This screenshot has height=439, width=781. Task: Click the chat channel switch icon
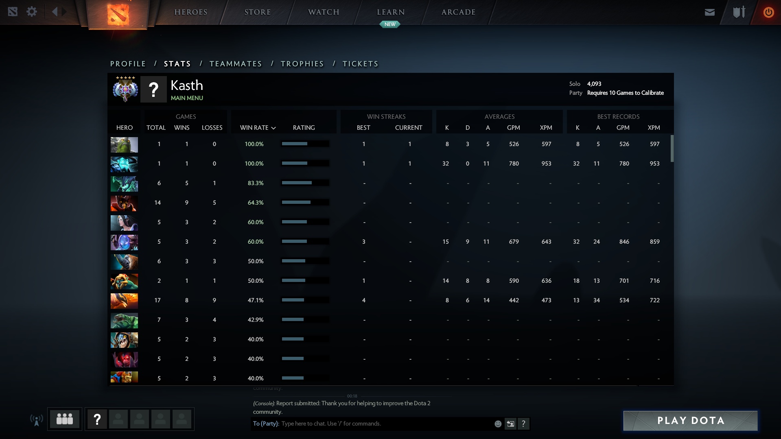(x=510, y=424)
